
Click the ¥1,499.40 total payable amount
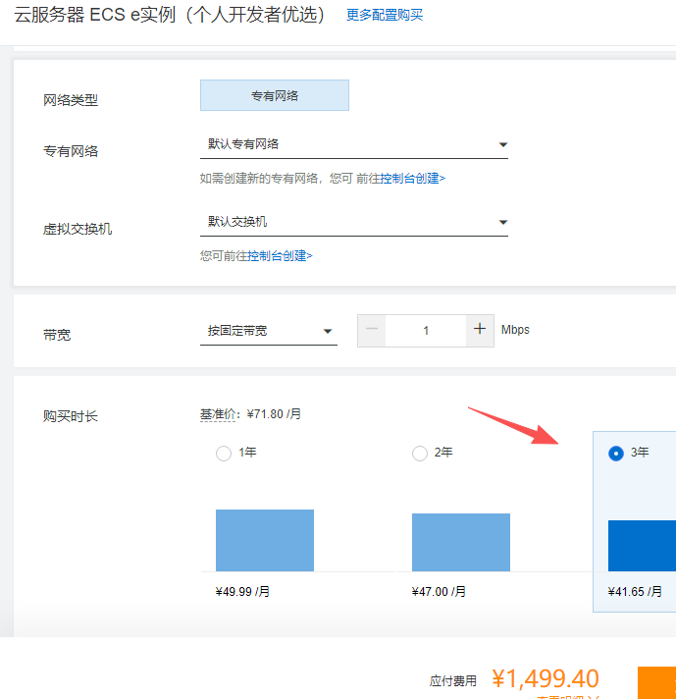coord(545,679)
